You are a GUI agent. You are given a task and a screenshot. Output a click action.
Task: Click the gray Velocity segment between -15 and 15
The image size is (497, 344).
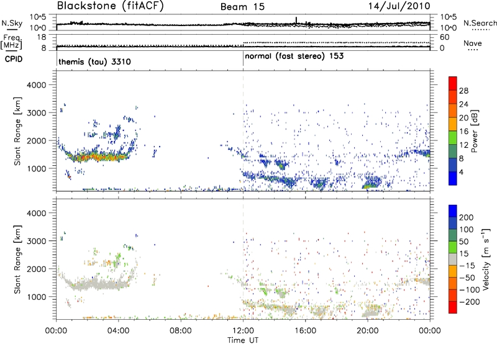tap(453, 259)
